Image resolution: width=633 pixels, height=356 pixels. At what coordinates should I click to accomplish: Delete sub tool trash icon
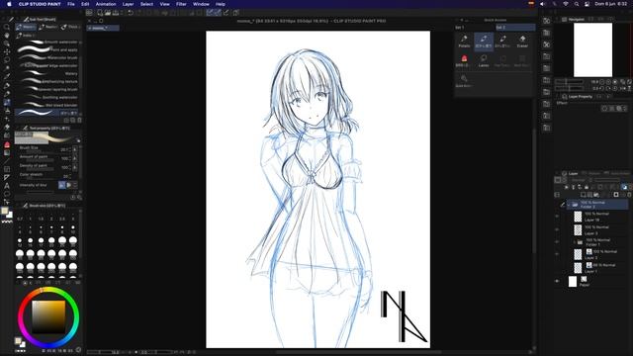click(79, 120)
